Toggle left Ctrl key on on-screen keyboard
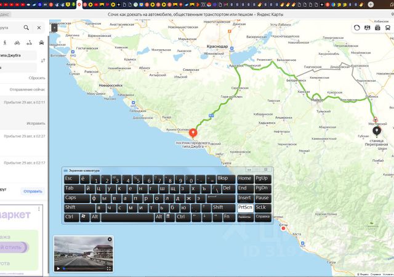The height and width of the screenshot is (277, 394). pyautogui.click(x=71, y=218)
